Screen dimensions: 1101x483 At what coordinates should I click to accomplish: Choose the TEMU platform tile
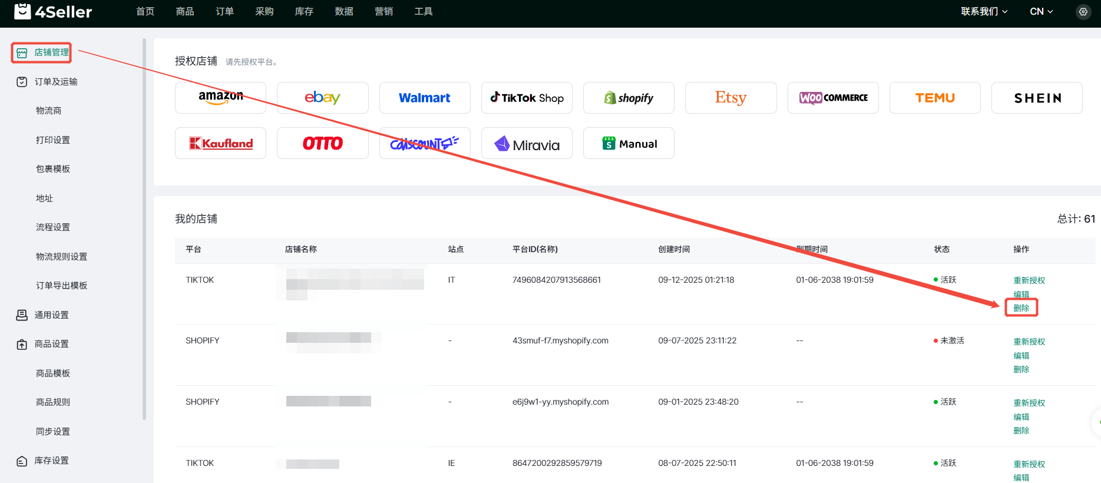[x=934, y=98]
